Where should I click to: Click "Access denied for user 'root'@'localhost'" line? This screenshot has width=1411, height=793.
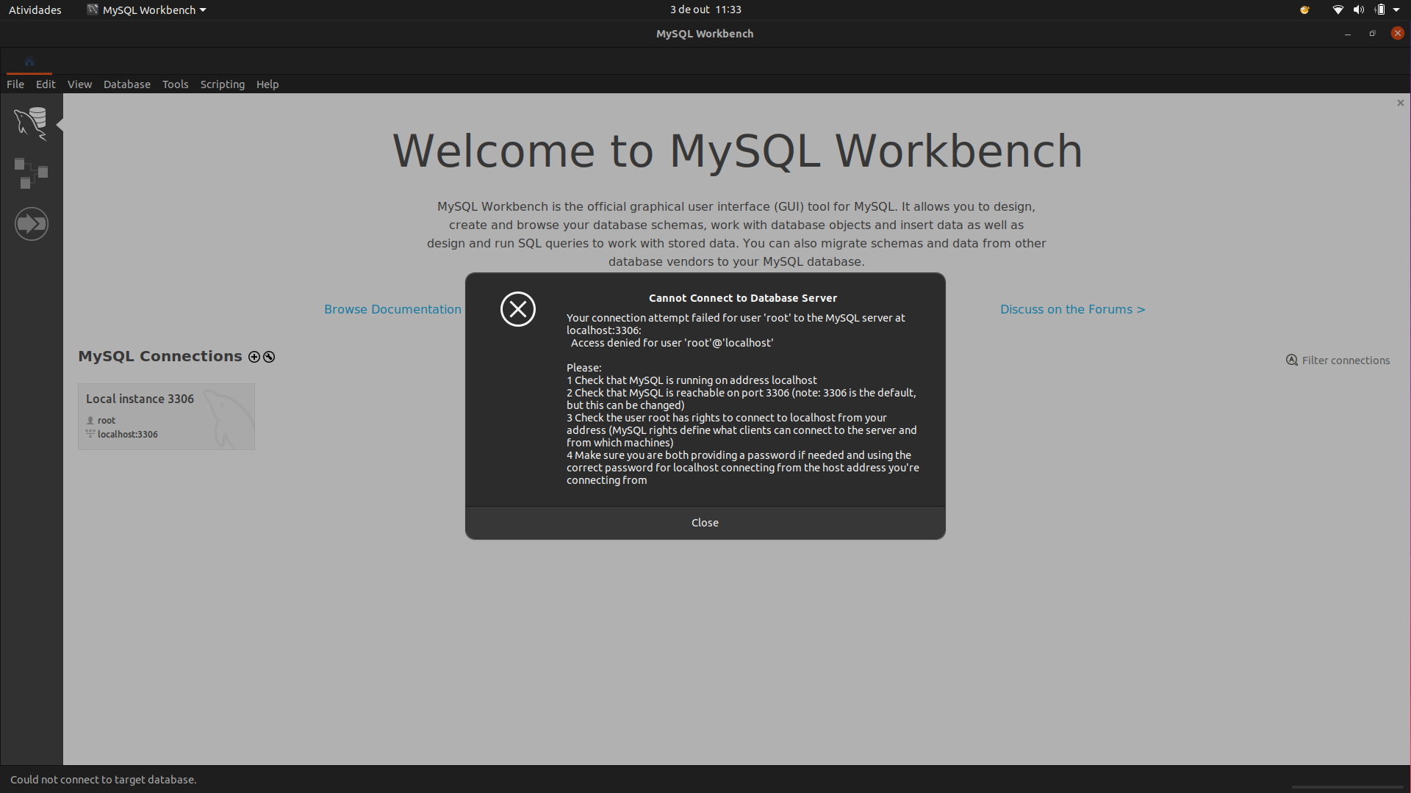coord(672,343)
